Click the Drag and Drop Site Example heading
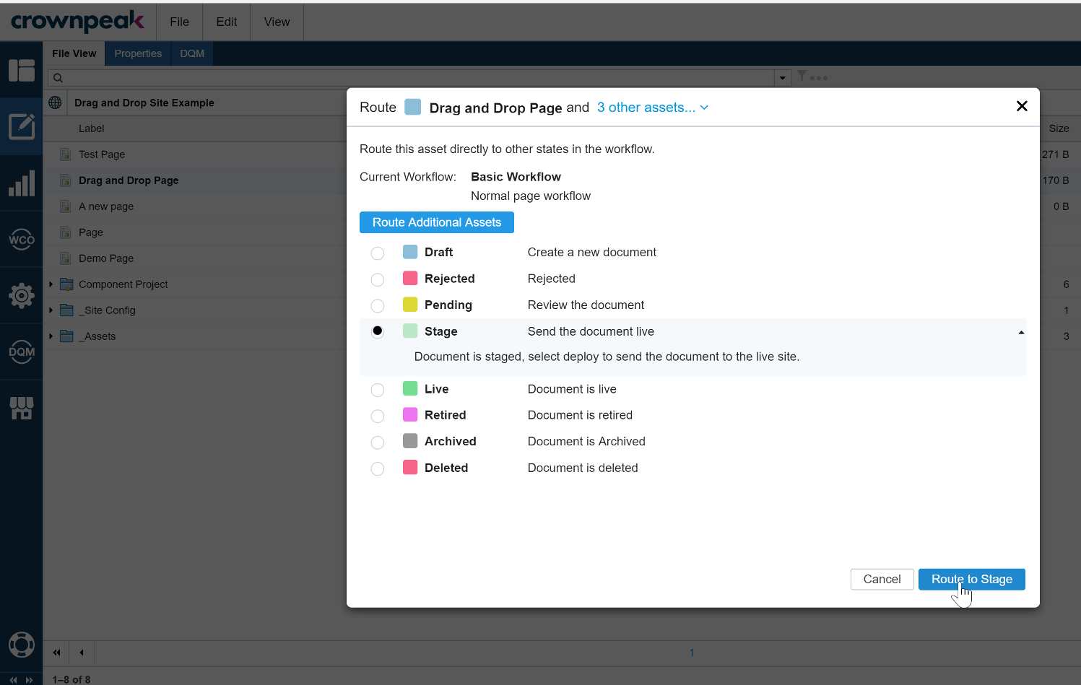This screenshot has width=1081, height=685. tap(144, 102)
